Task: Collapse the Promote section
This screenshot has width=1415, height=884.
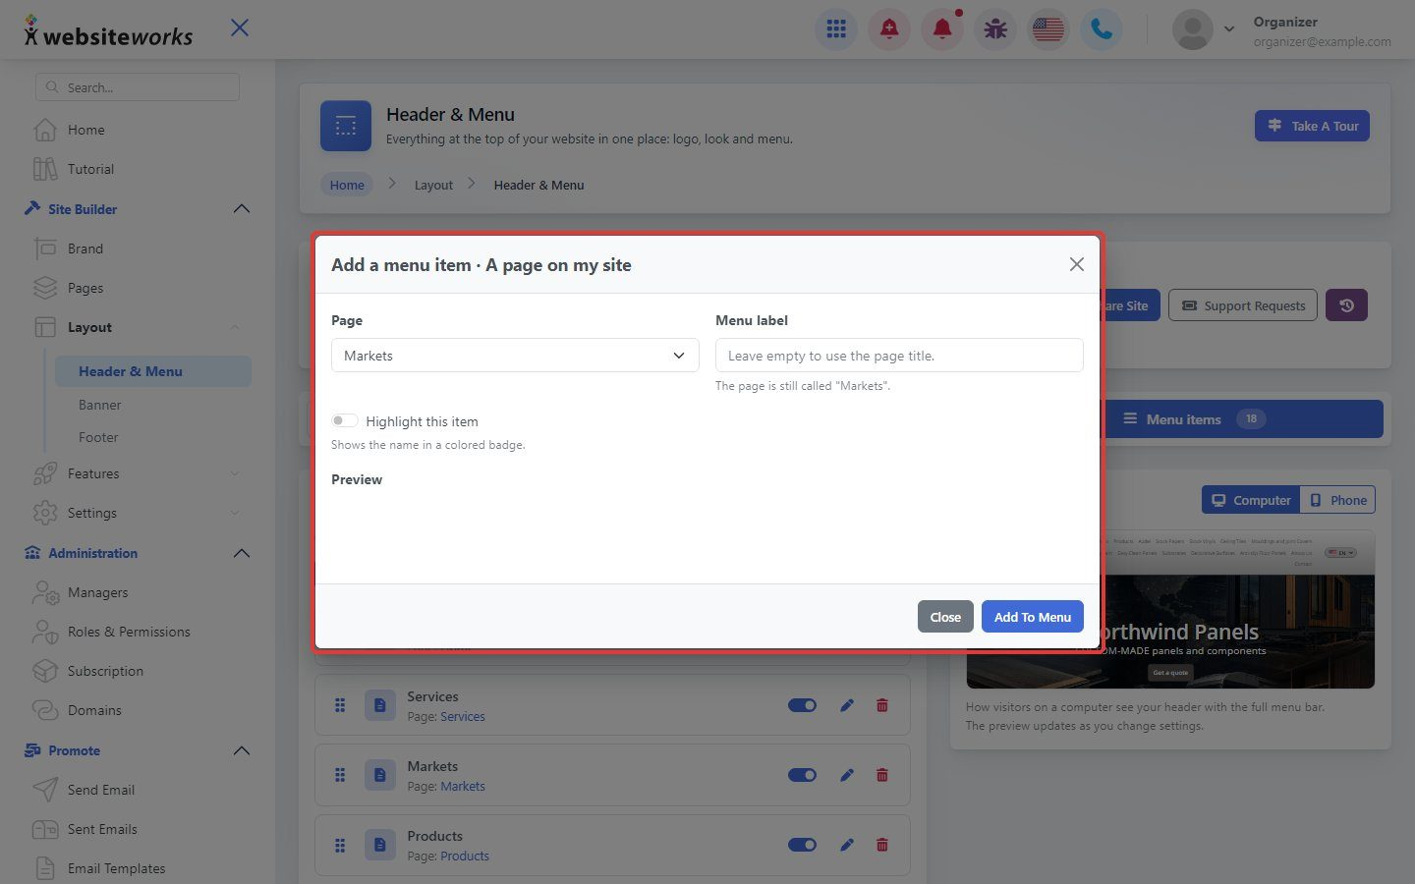Action: 242,750
